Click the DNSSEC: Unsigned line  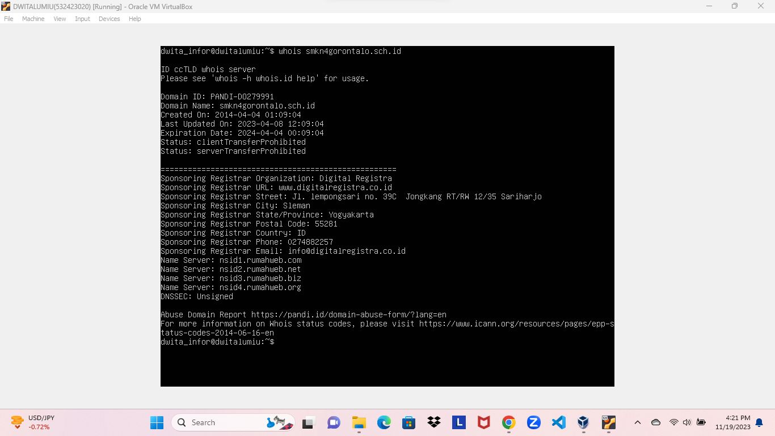[197, 296]
